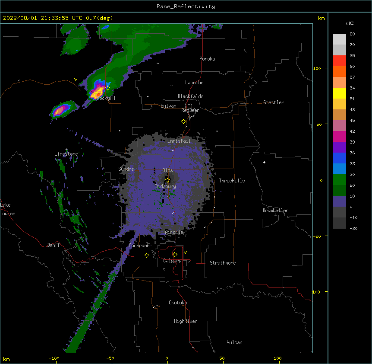Click the Base_Reflectivity title text
This screenshot has height=364, width=372.
click(186, 6)
